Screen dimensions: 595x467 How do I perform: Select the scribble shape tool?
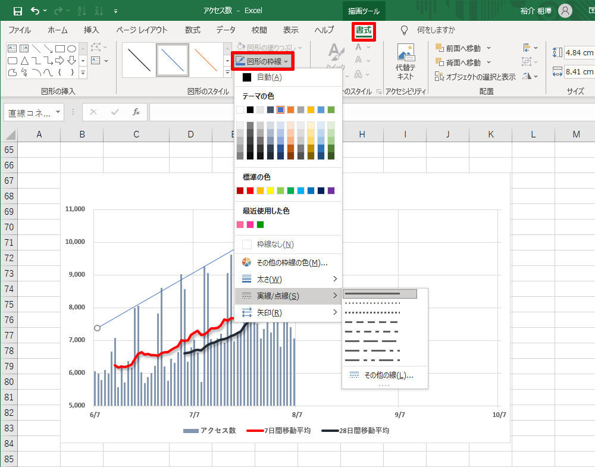24,72
